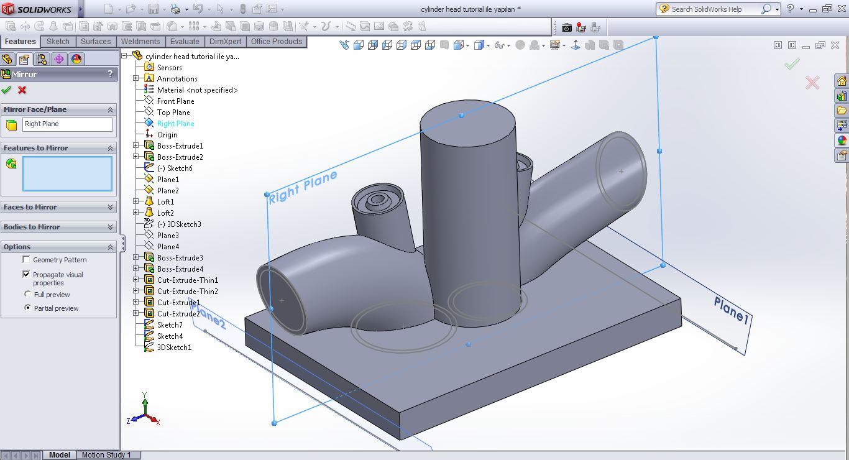The width and height of the screenshot is (849, 460).
Task: Switch to the Sketch tab
Action: (x=58, y=42)
